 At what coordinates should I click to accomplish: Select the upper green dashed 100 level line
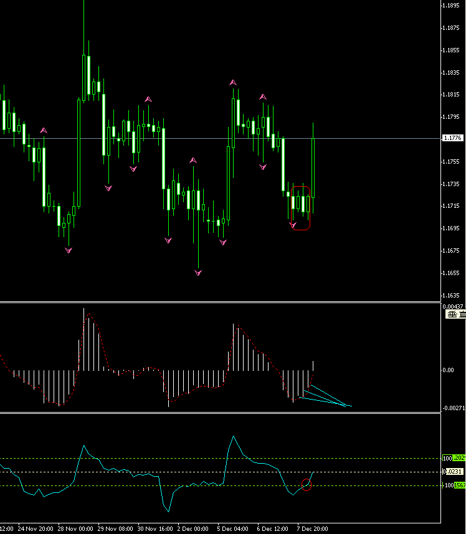tap(220, 459)
